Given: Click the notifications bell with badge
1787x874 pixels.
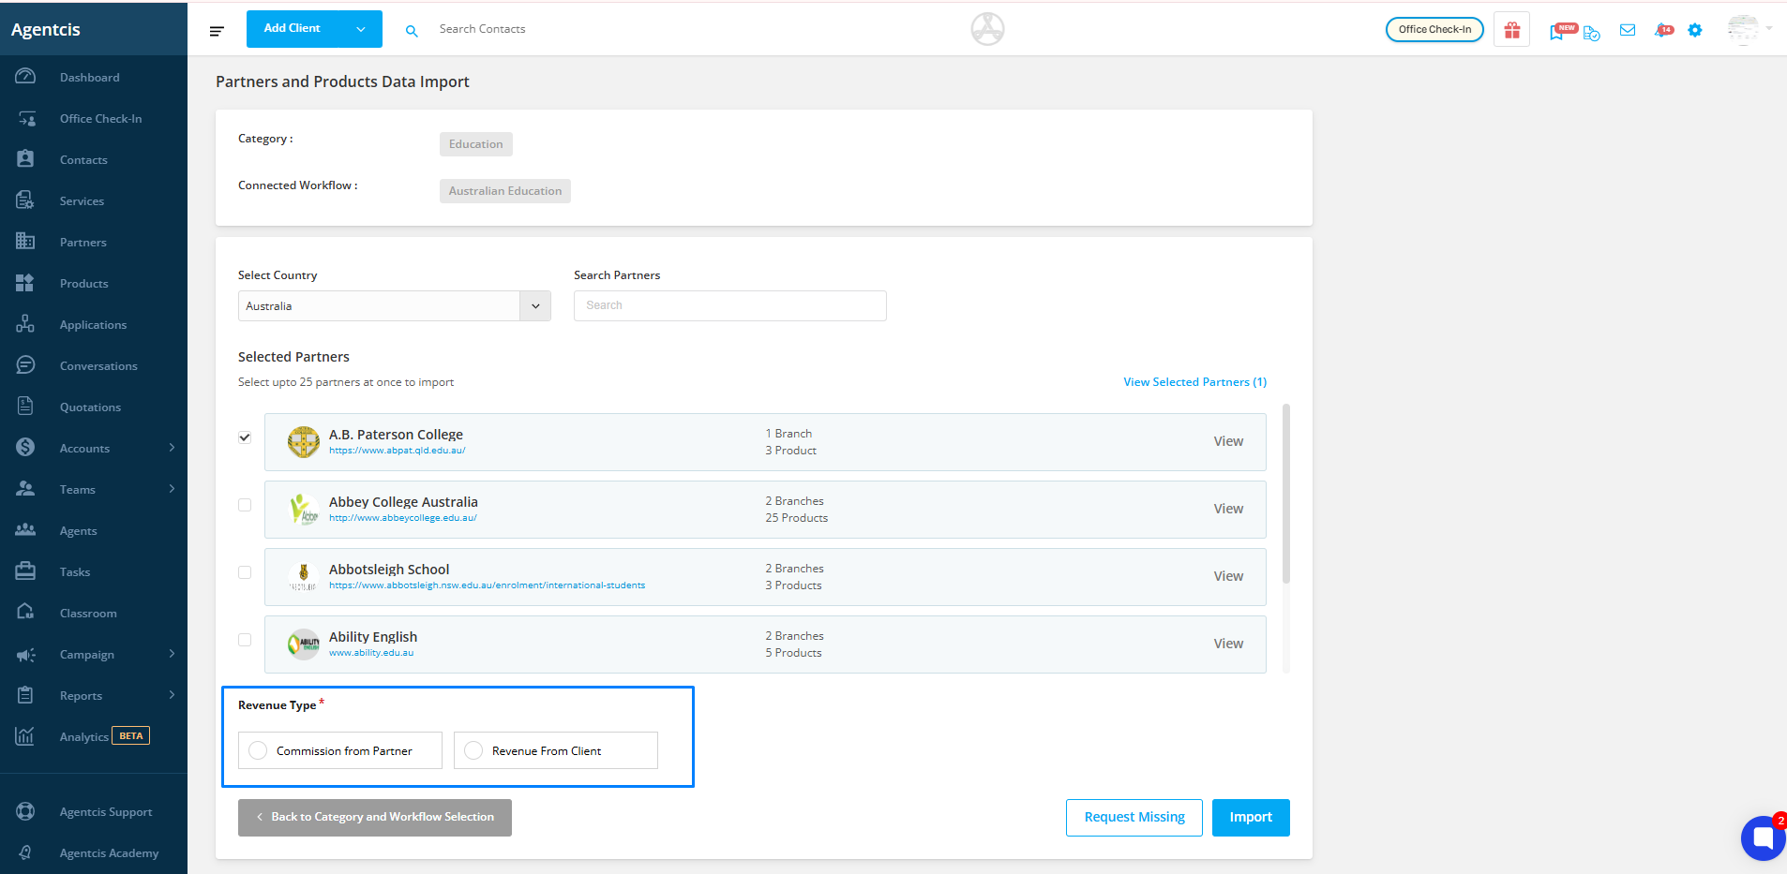Looking at the screenshot, I should click(1663, 30).
